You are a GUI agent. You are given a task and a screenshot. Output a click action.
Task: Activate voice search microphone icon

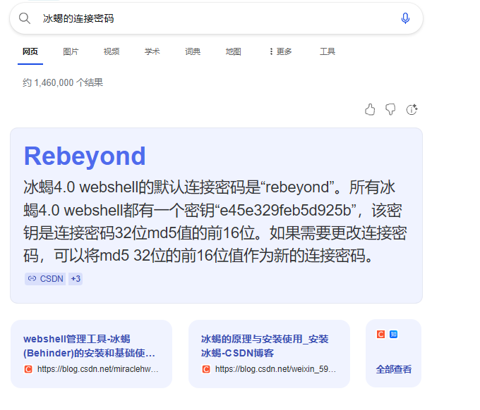[405, 18]
